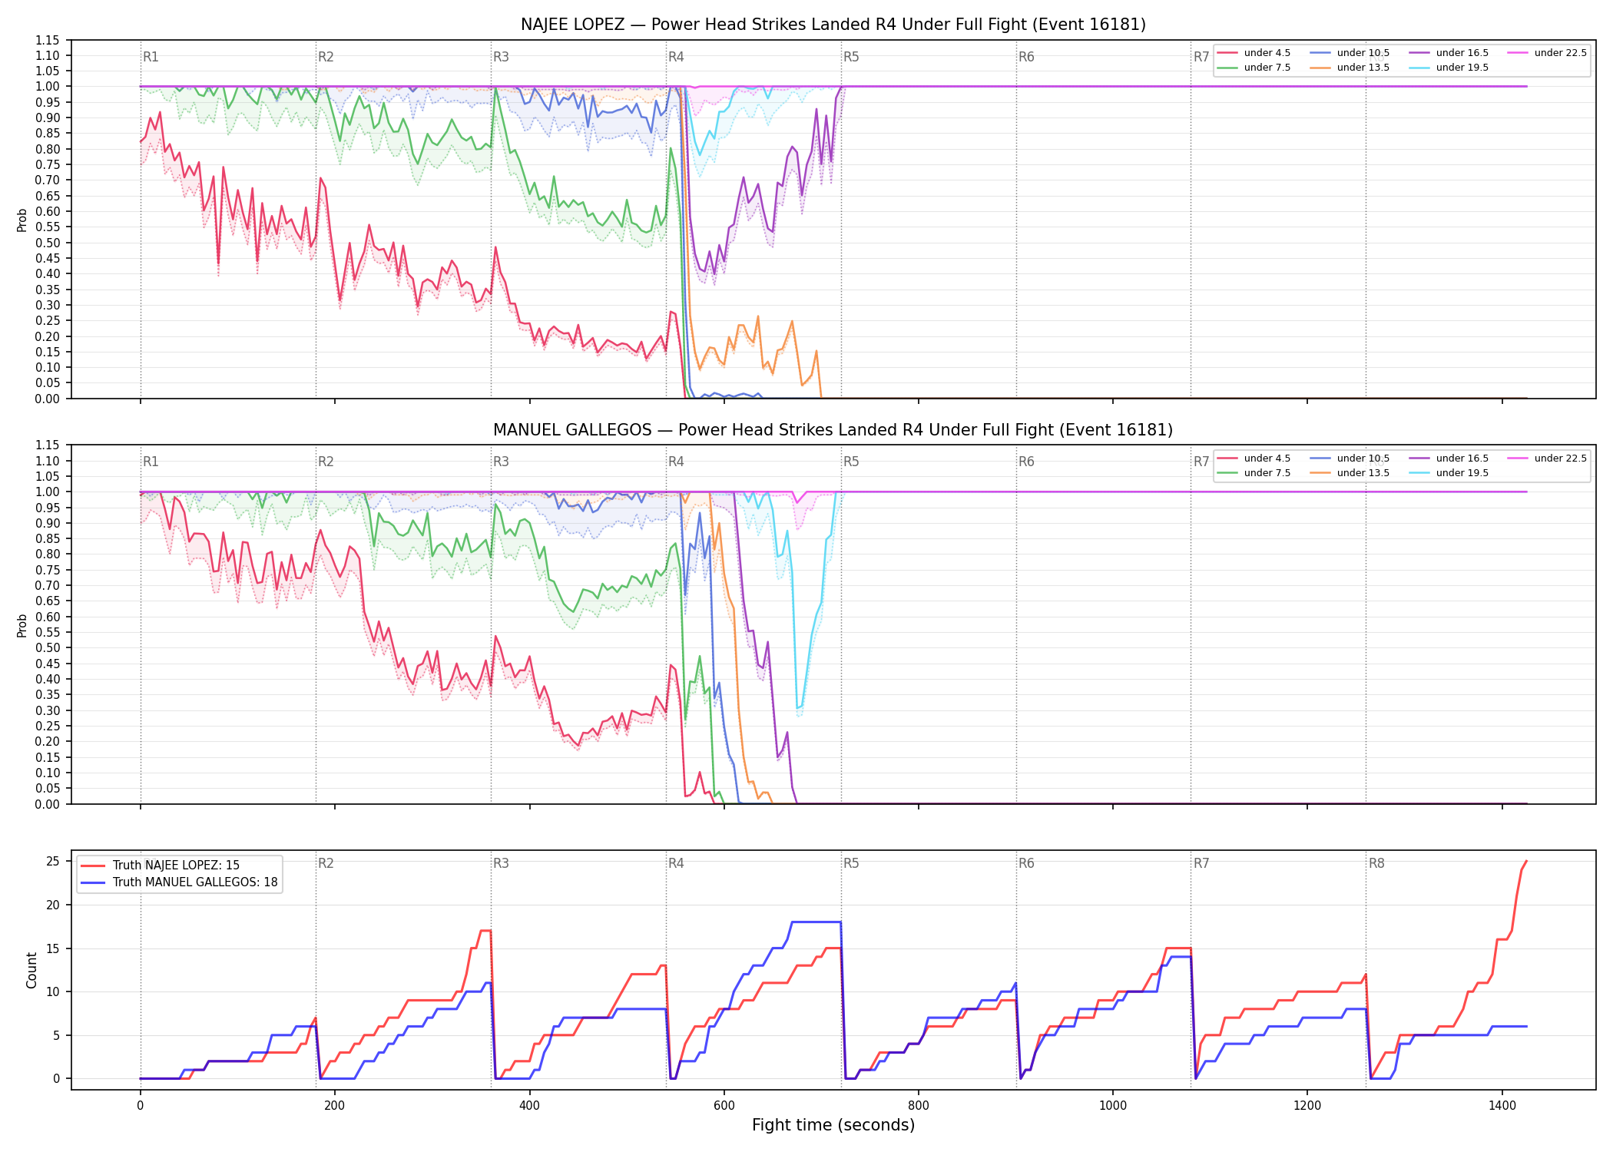Click 'under 16.5' legend entry in top chart
Screen dimensions: 1613x1152
[x=1449, y=53]
